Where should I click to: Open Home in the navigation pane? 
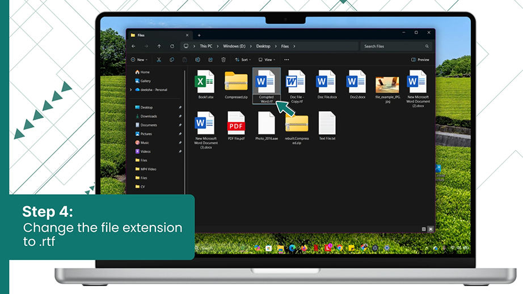[142, 72]
